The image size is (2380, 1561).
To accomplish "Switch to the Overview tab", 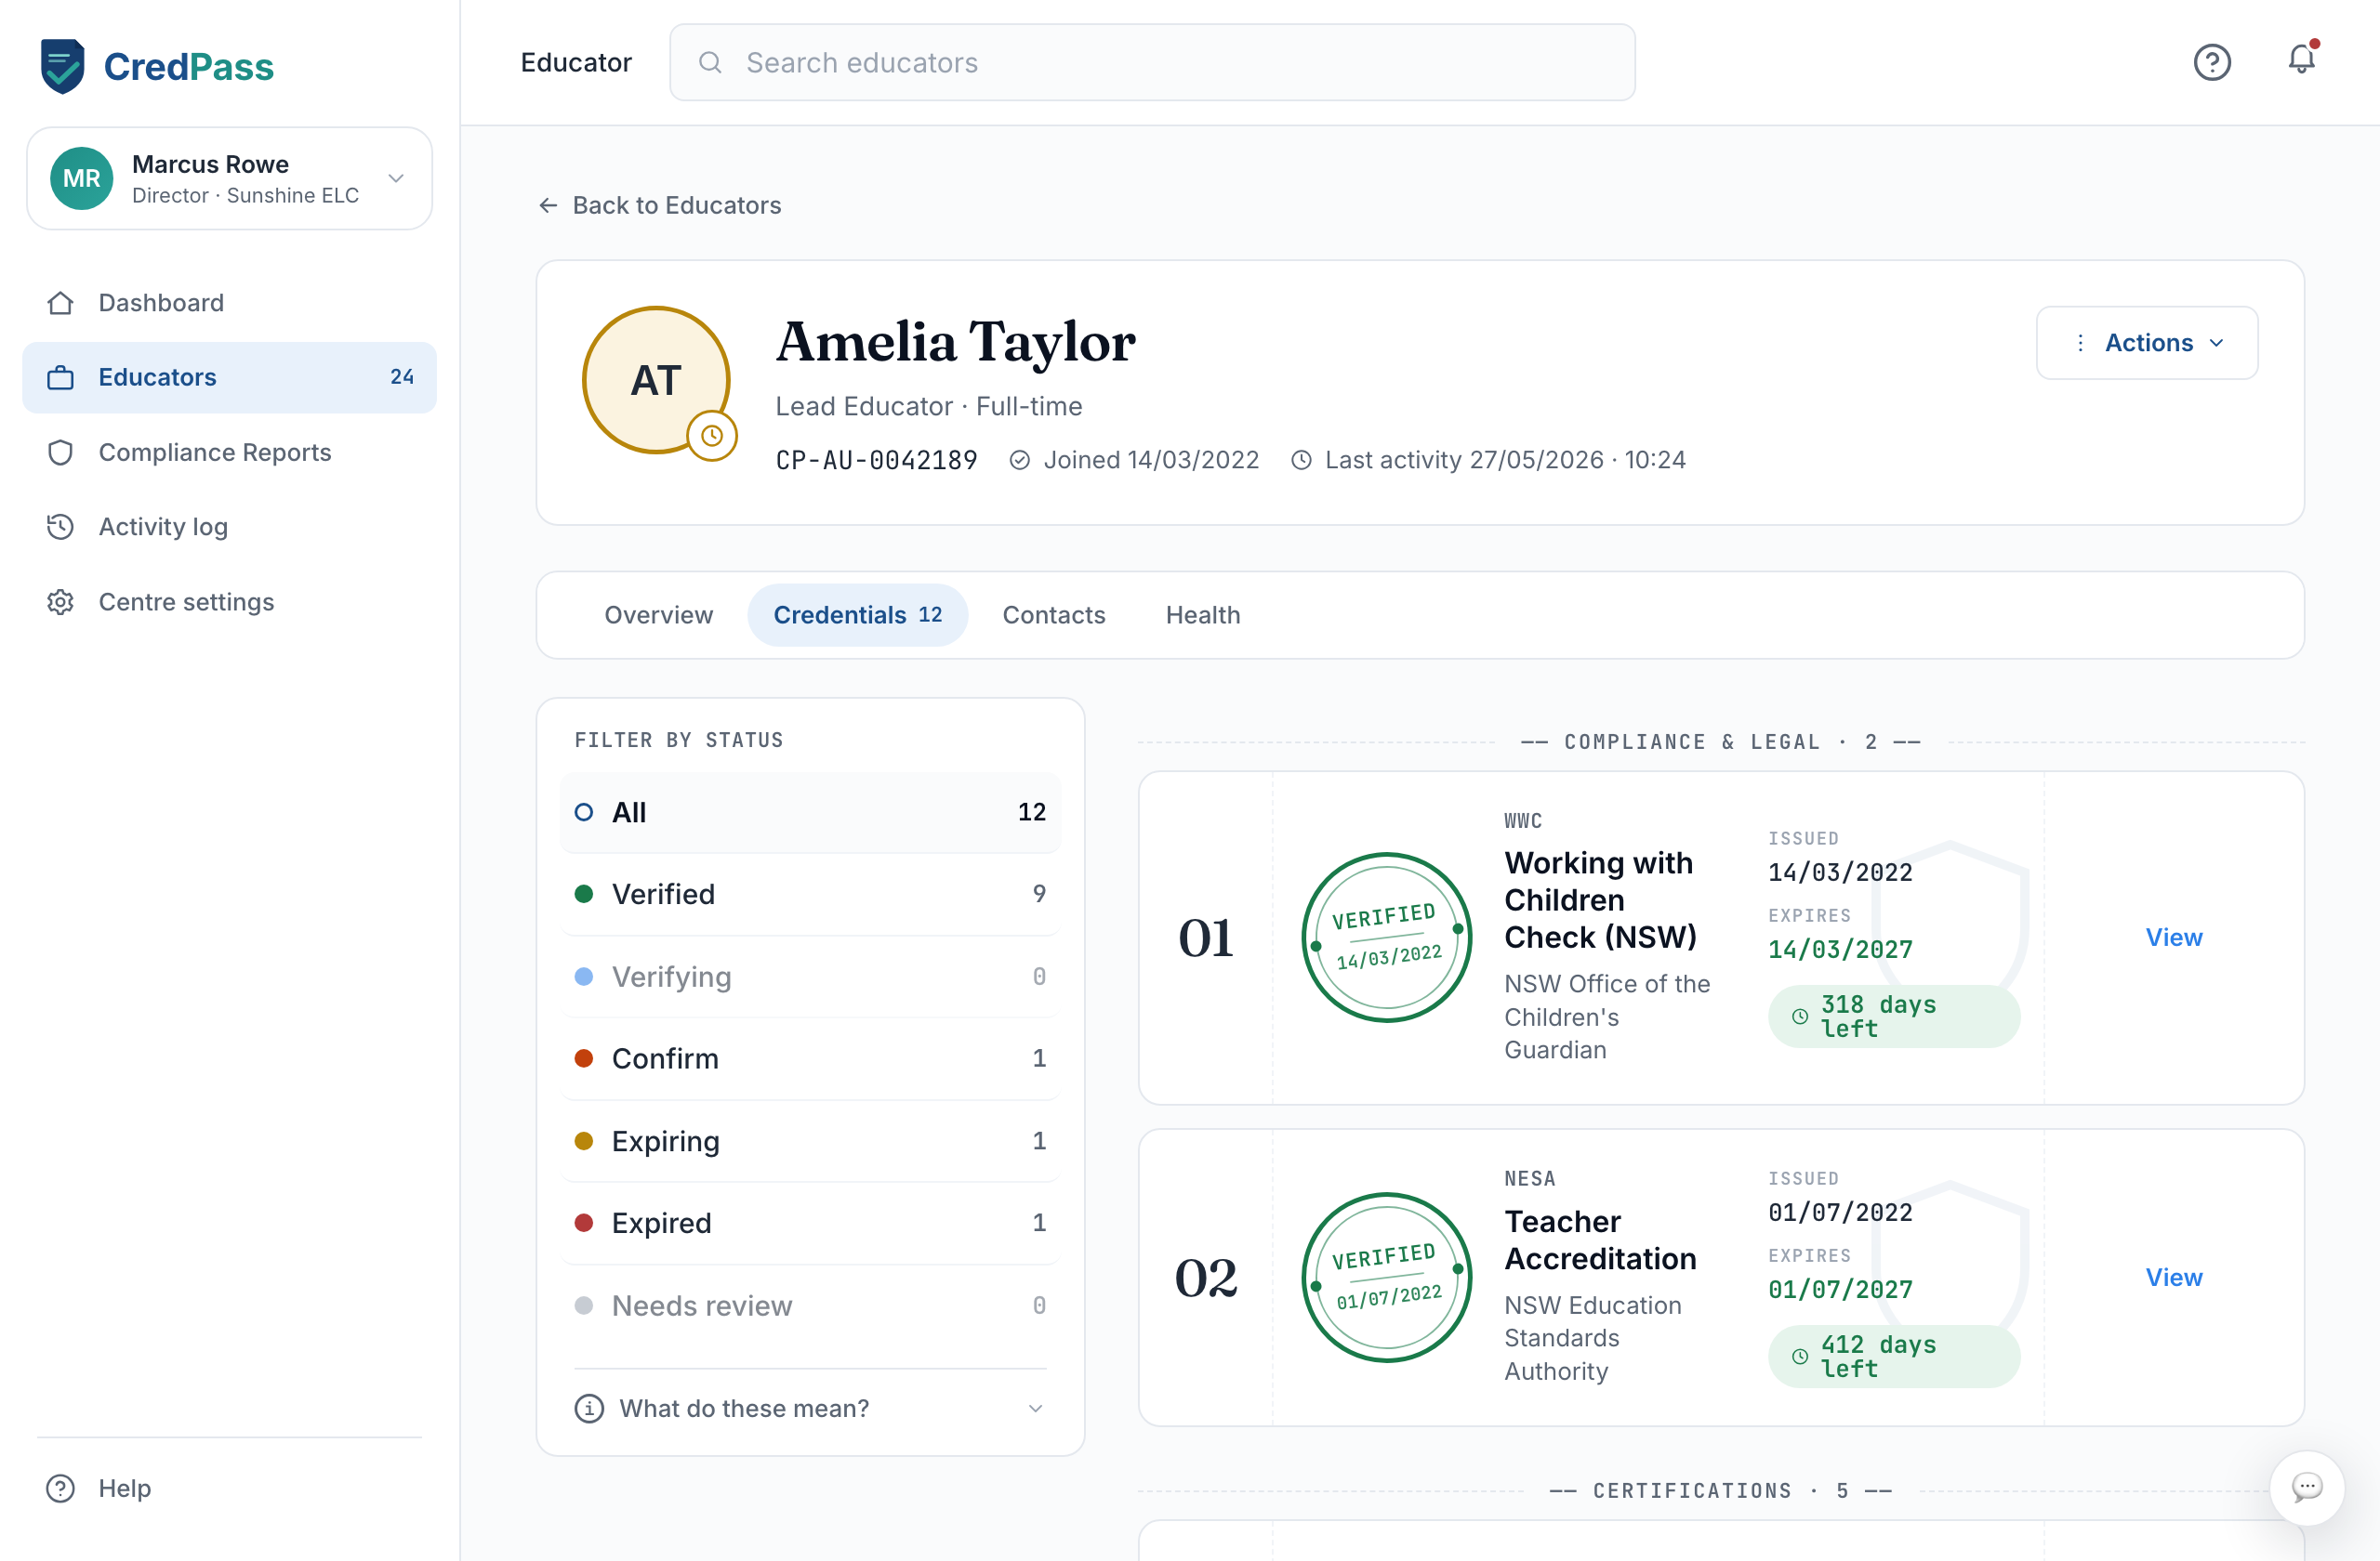I will click(658, 614).
